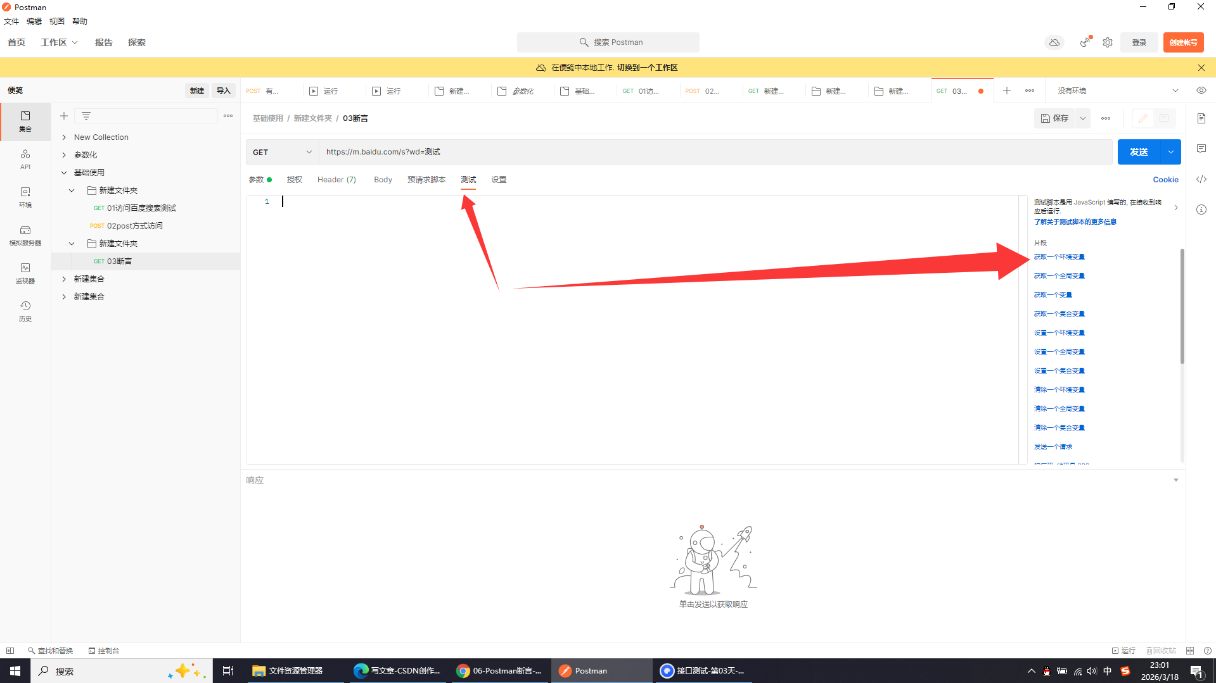The height and width of the screenshot is (683, 1216).
Task: Switch to the Header (7) tab
Action: pos(336,180)
